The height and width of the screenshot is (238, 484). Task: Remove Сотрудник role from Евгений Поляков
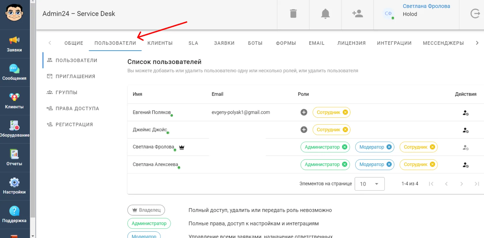tap(345, 112)
